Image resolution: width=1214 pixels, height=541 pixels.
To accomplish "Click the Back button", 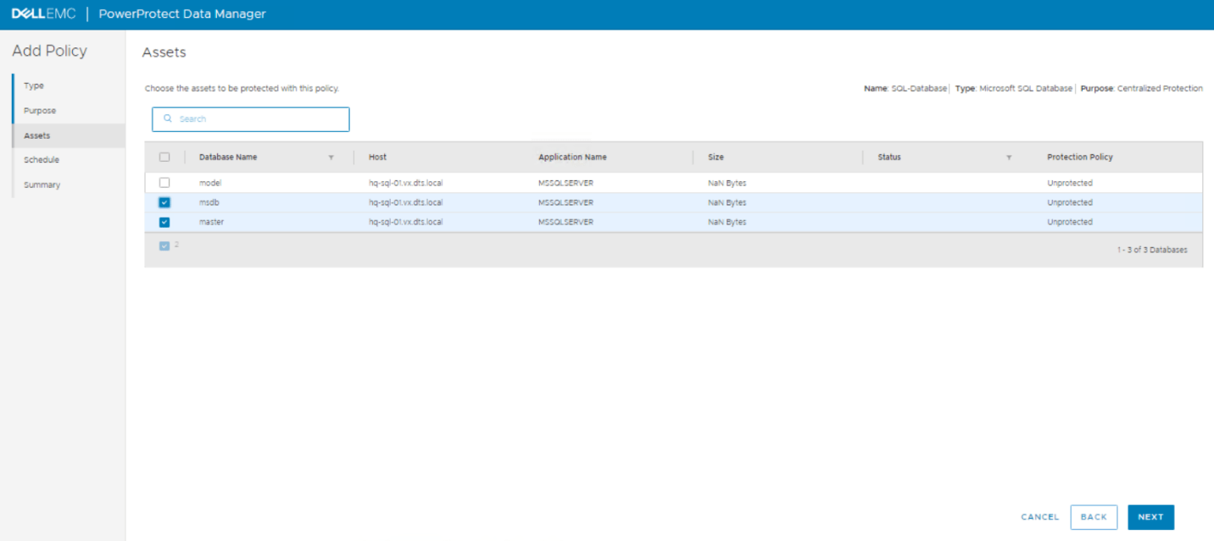I will tap(1094, 517).
